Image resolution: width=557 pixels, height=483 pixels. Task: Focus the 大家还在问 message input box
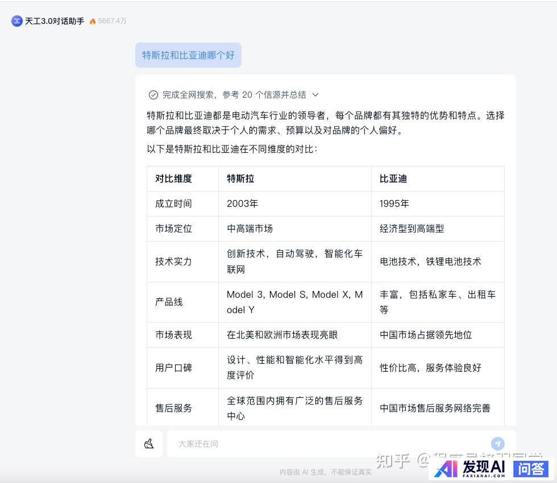(x=330, y=444)
